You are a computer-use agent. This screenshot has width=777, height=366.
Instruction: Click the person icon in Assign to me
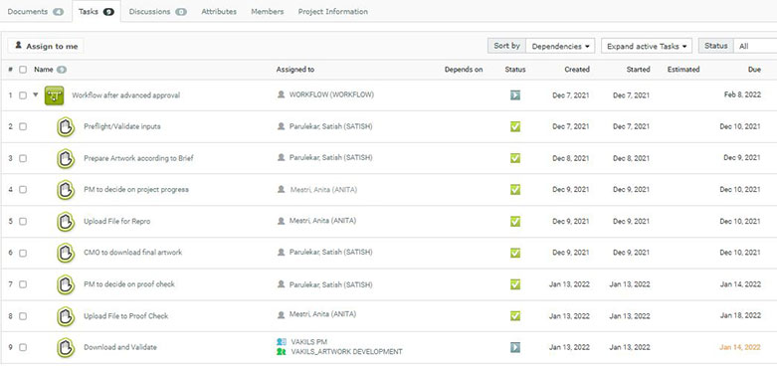pos(18,45)
